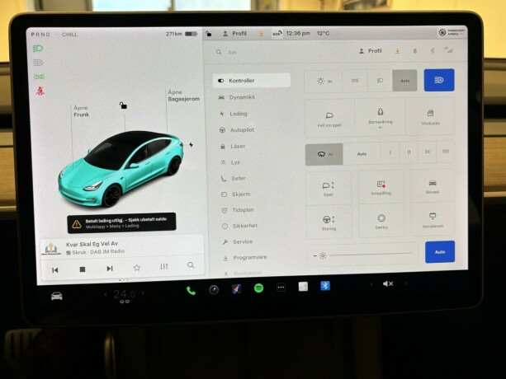Viewport: 506px width, 379px height.
Task: Search media with magnifier icon
Action: [x=191, y=265]
